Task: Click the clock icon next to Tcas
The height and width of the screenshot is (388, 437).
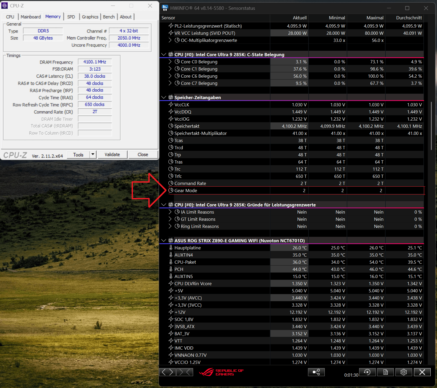Action: pyautogui.click(x=171, y=140)
